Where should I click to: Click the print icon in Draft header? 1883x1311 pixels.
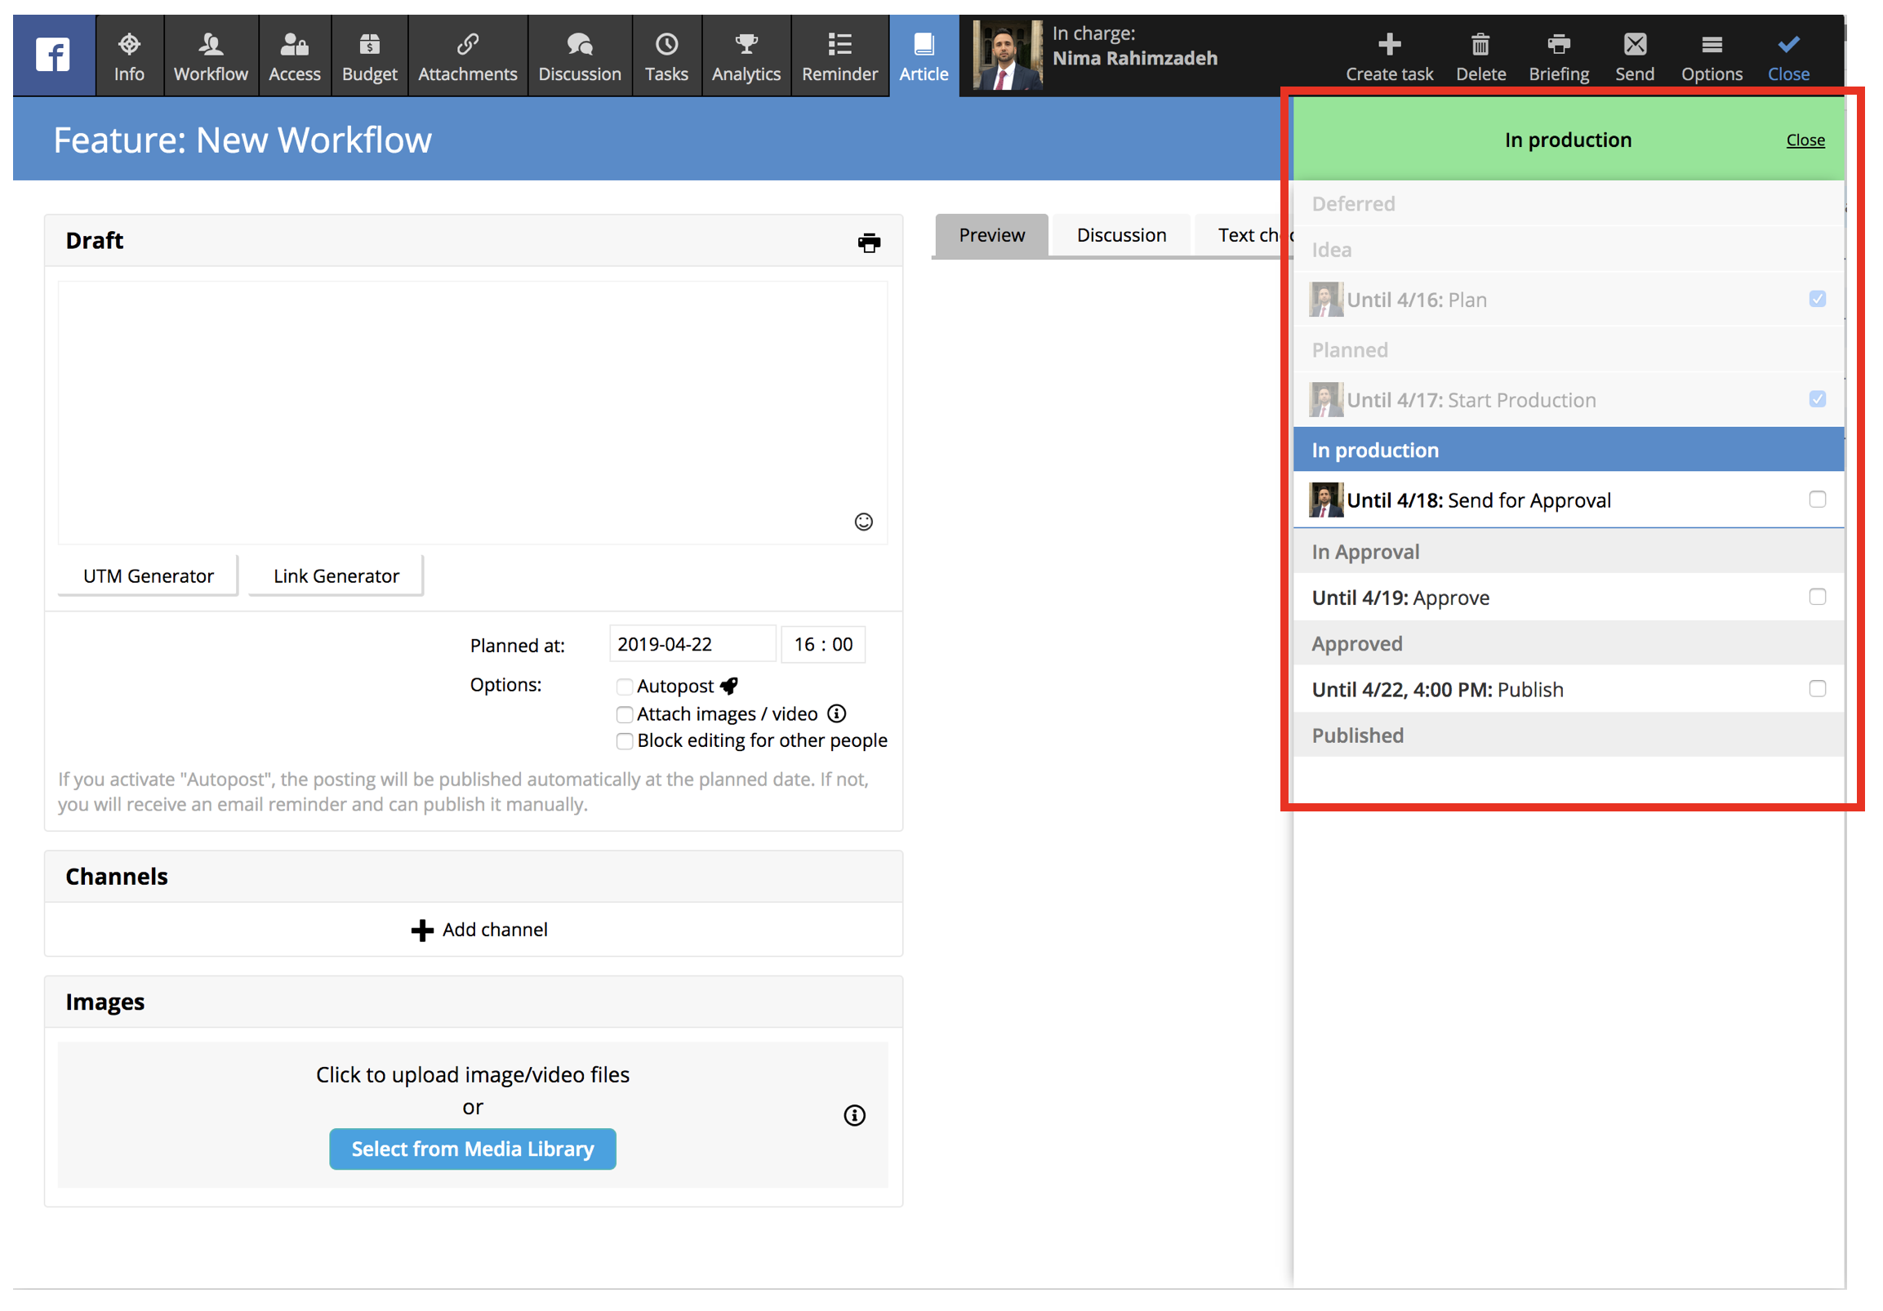click(x=869, y=242)
